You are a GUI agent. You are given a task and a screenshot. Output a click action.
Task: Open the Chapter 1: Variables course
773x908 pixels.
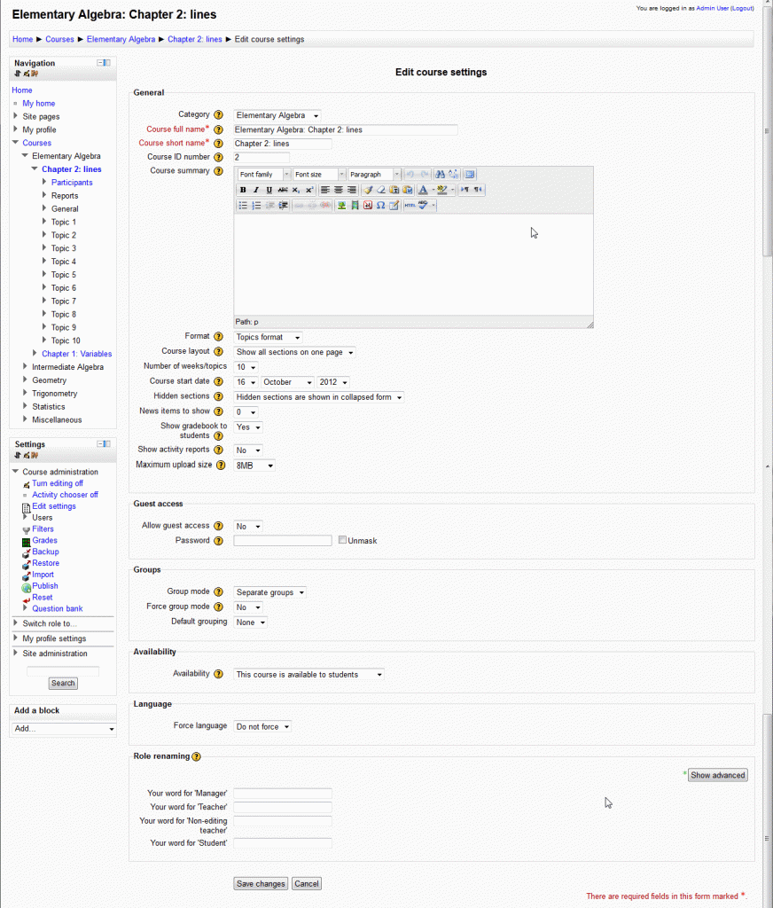[77, 354]
